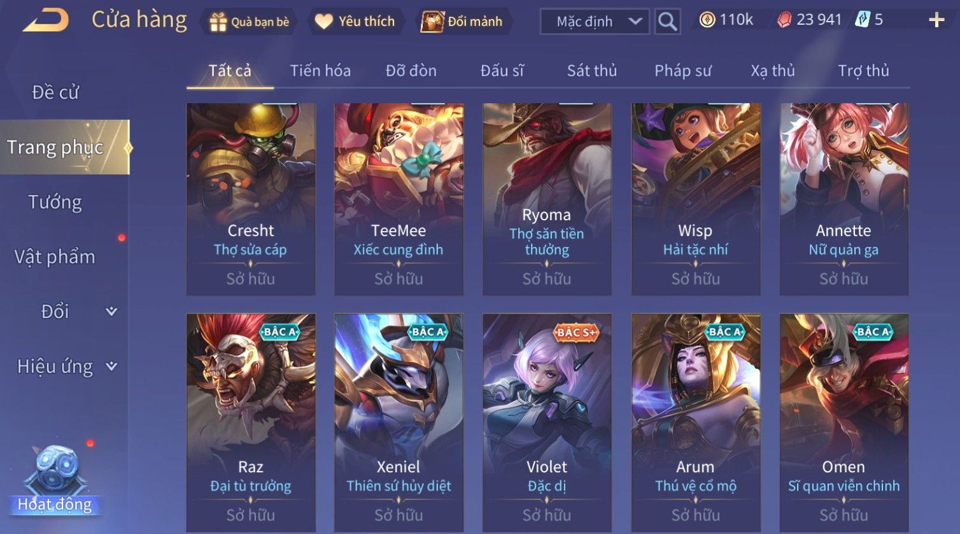Click the blue ticket icon showing 5

tap(862, 20)
